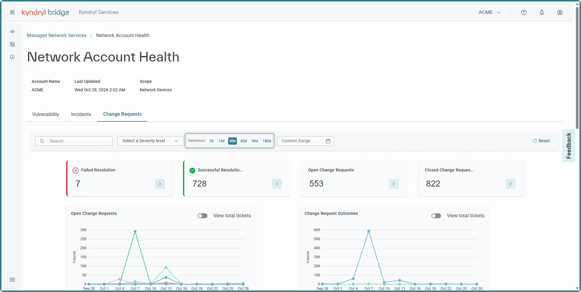
Task: Toggle View total tickets for Open Change Requests
Action: pyautogui.click(x=203, y=216)
